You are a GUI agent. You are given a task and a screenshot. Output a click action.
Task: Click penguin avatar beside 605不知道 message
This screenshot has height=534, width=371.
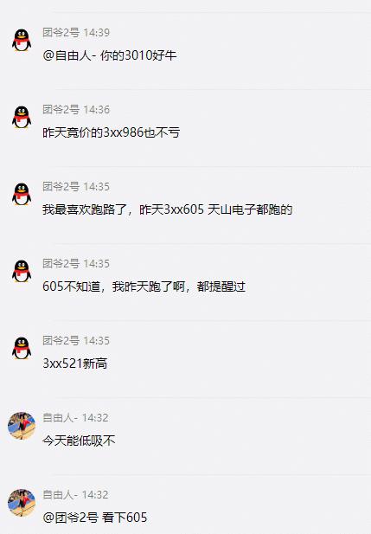[x=22, y=271]
